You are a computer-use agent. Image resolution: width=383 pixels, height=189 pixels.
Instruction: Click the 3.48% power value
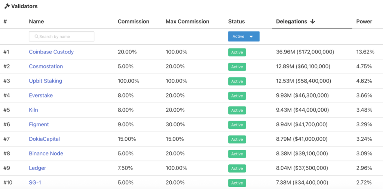coord(364,110)
